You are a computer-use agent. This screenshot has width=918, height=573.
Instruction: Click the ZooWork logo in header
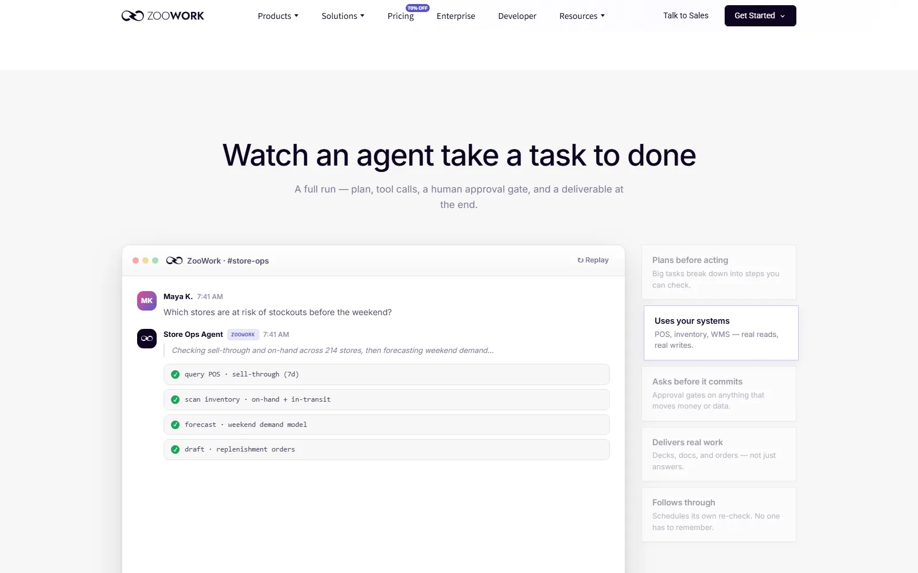click(163, 16)
